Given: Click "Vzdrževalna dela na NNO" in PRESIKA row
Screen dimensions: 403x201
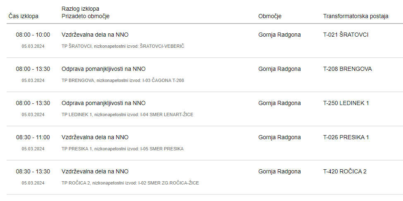Looking at the screenshot, I should (95, 137).
